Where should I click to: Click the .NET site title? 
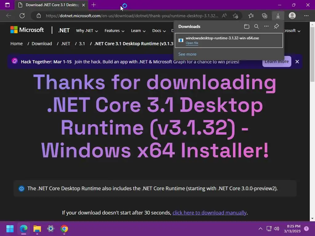point(64,30)
